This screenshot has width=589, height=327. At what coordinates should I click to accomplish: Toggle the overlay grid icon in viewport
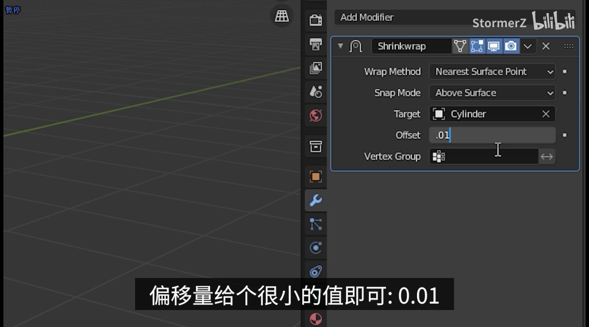tap(281, 16)
